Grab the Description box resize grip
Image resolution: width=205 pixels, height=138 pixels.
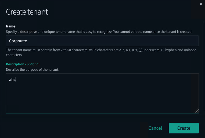tap(196, 111)
